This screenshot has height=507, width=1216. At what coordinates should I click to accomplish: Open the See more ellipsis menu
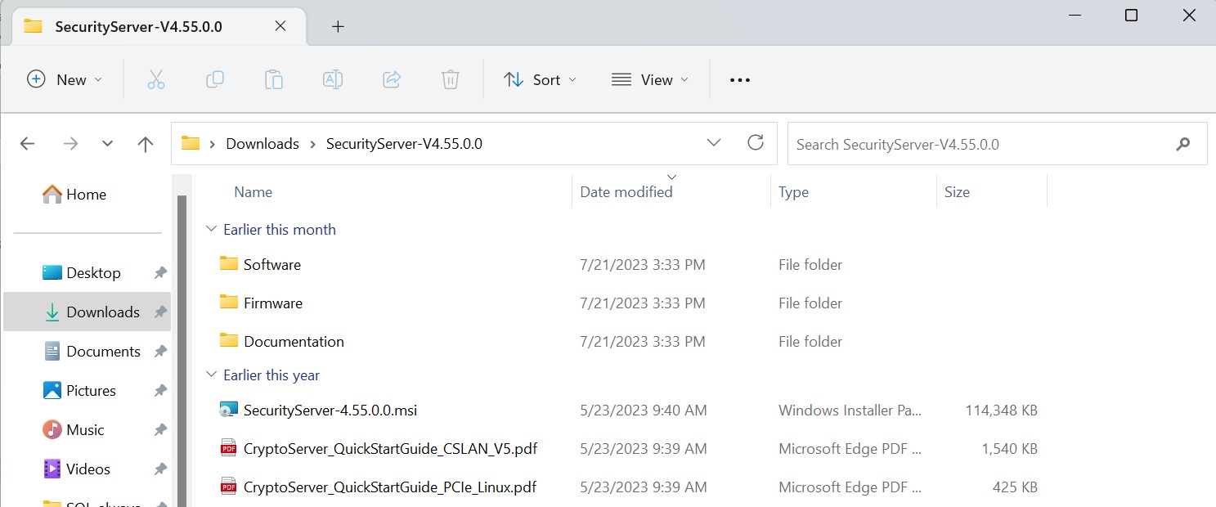click(740, 80)
